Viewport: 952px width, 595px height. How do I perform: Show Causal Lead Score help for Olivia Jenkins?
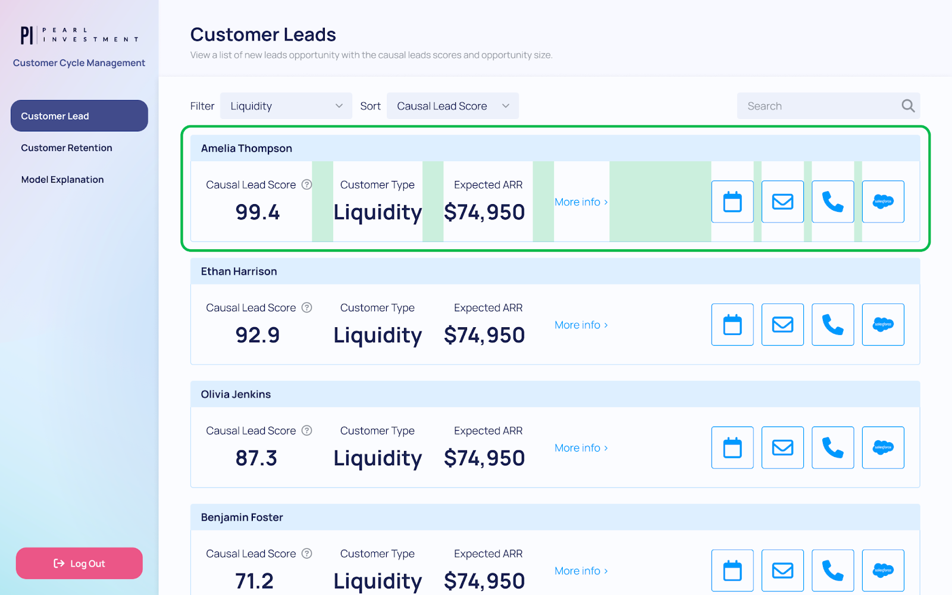[x=306, y=430]
